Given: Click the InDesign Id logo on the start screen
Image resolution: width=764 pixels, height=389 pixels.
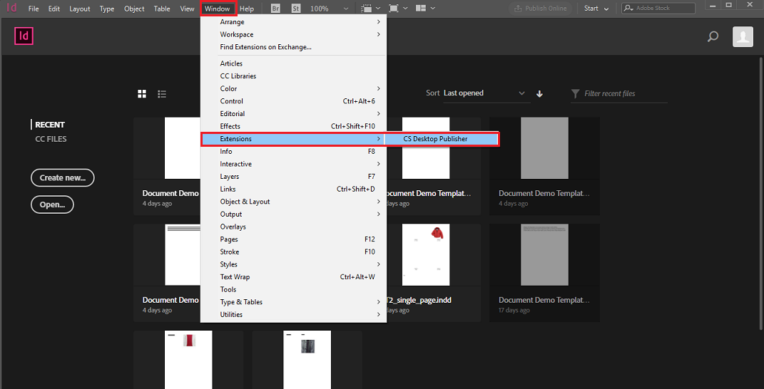Looking at the screenshot, I should pyautogui.click(x=24, y=36).
